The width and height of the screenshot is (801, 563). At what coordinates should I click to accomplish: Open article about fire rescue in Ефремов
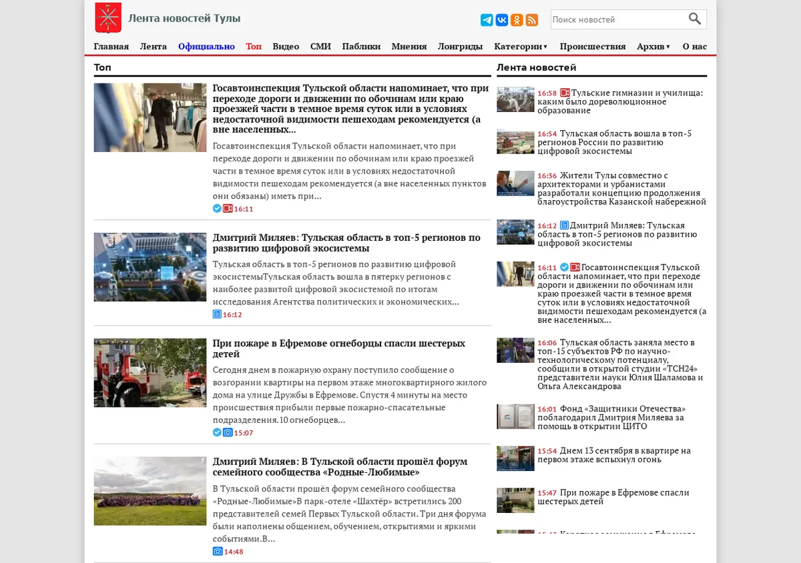(x=339, y=348)
